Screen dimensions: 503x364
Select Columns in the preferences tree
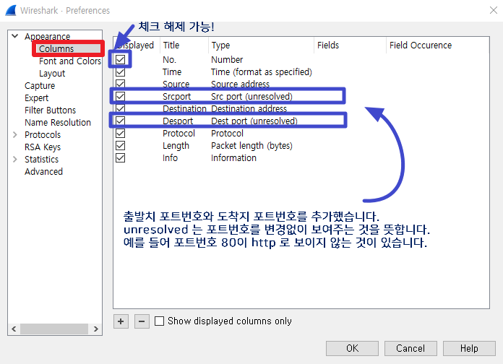[x=56, y=48]
